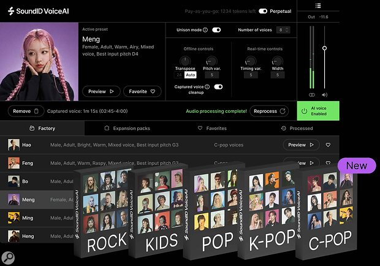
Task: Click the 'C-pop voices' label in Hao row
Action: tap(229, 145)
